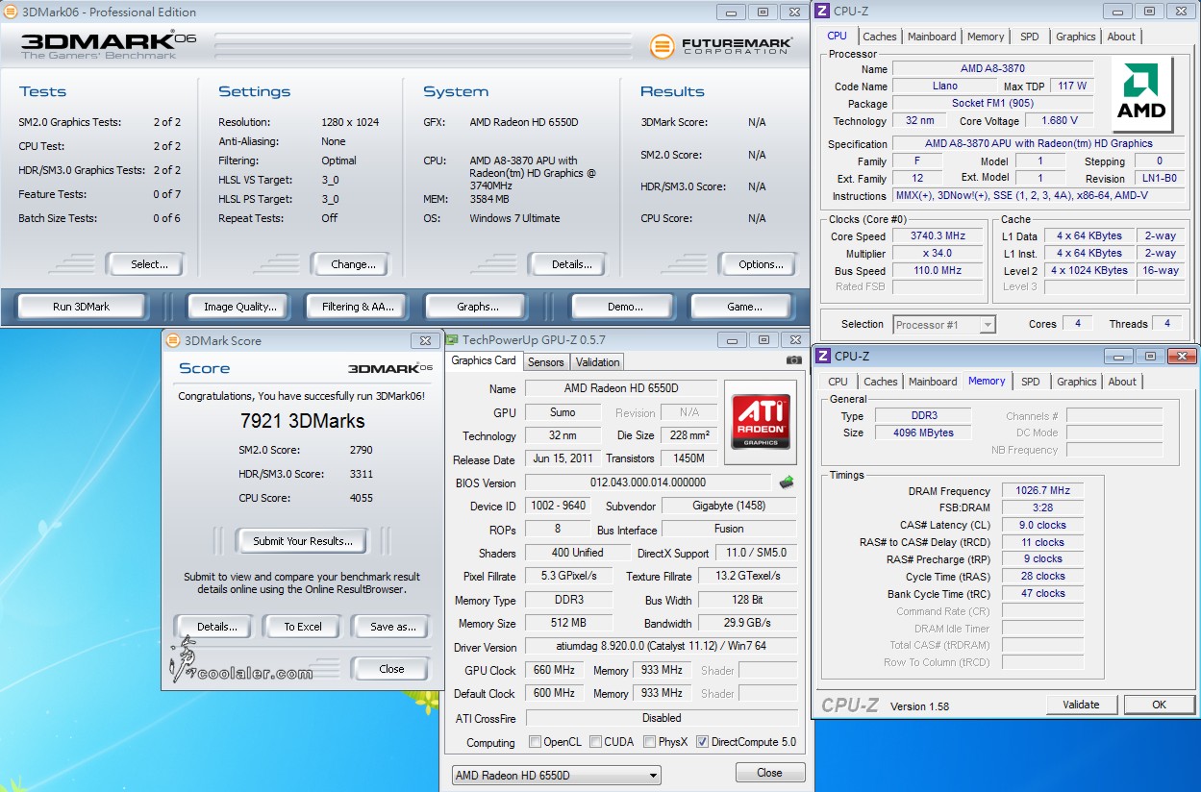Click Change... under the Settings section

(353, 264)
